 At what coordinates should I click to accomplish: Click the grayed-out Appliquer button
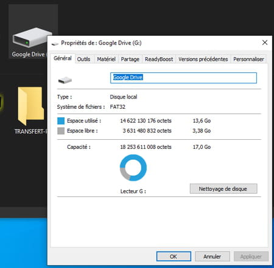[251, 256]
